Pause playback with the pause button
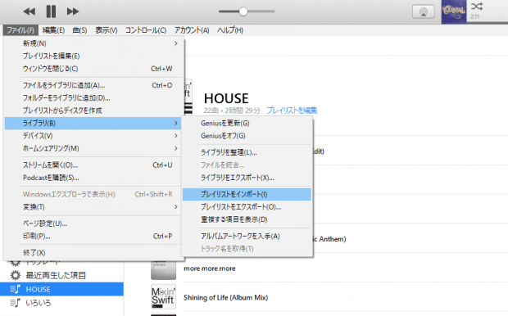Screen dimensions: 508x316 click(x=51, y=11)
